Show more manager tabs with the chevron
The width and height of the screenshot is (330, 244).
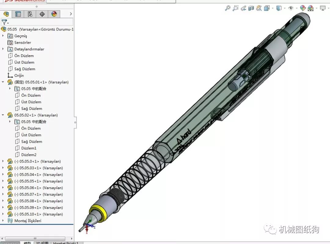[x=71, y=14]
